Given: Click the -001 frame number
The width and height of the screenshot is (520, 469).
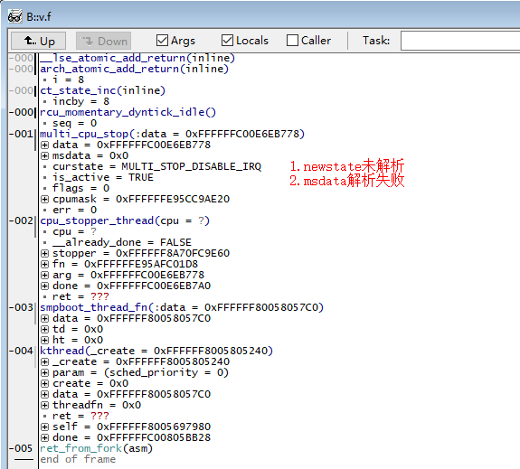Looking at the screenshot, I should (21, 134).
